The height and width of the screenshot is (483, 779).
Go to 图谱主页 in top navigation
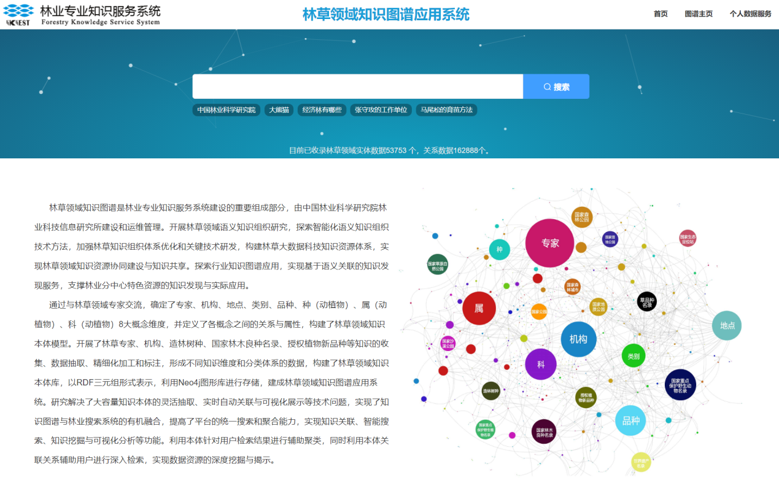point(699,14)
